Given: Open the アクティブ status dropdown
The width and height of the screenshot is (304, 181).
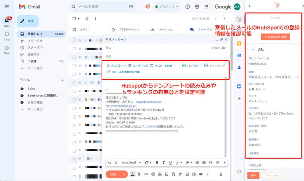Looking at the screenshot, I should pos(166,7).
